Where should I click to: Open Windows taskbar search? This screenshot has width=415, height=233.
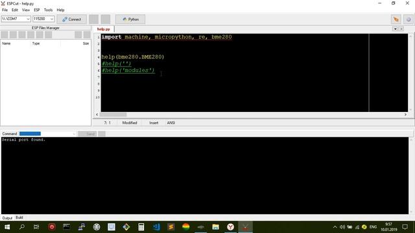[22, 227]
